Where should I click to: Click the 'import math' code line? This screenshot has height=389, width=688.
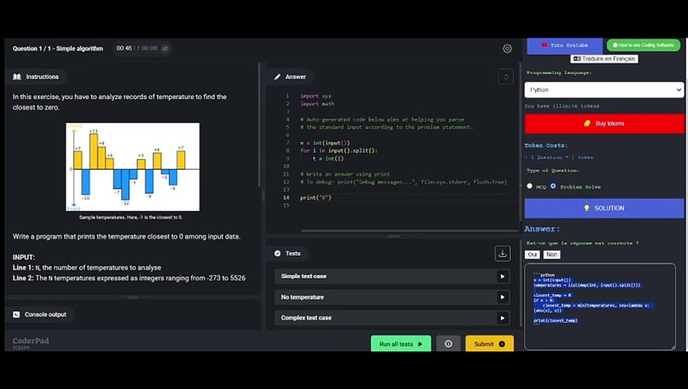[x=317, y=104]
